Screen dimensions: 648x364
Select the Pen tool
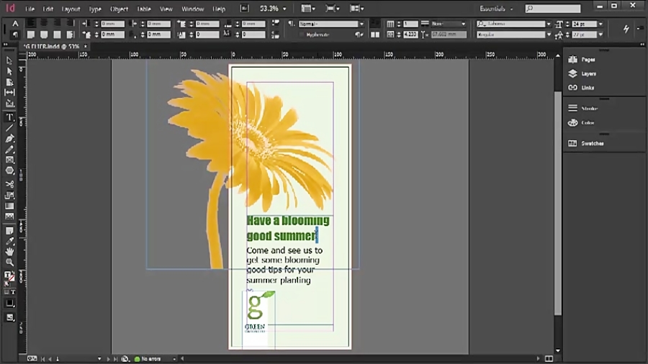[9, 139]
